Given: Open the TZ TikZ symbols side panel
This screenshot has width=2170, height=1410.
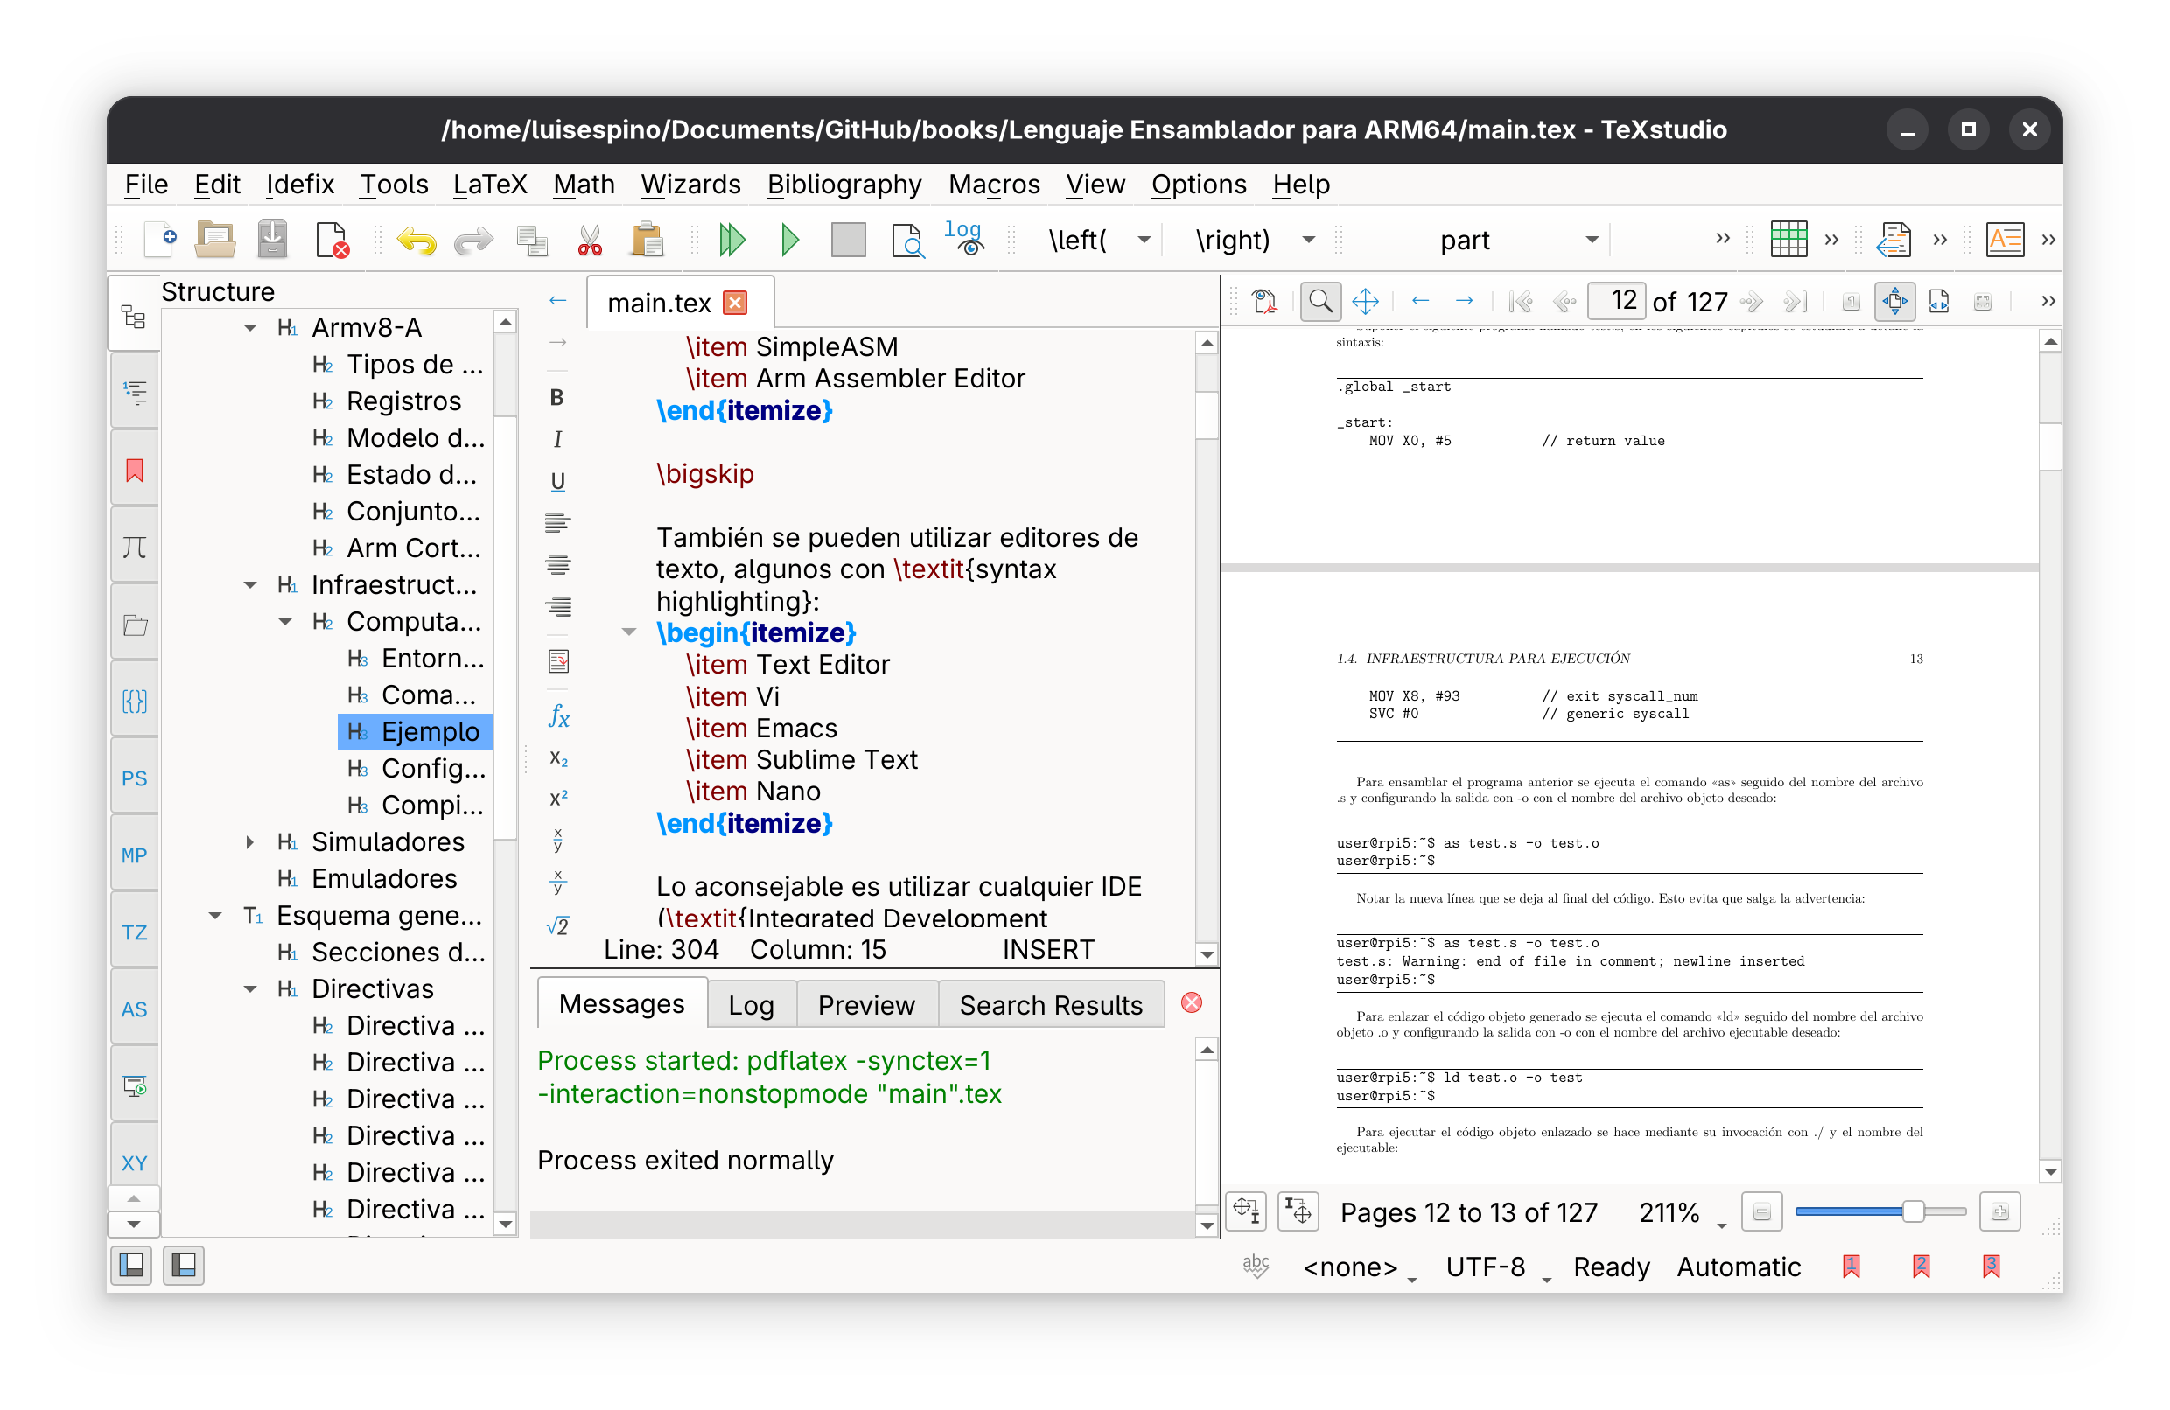Looking at the screenshot, I should point(134,932).
